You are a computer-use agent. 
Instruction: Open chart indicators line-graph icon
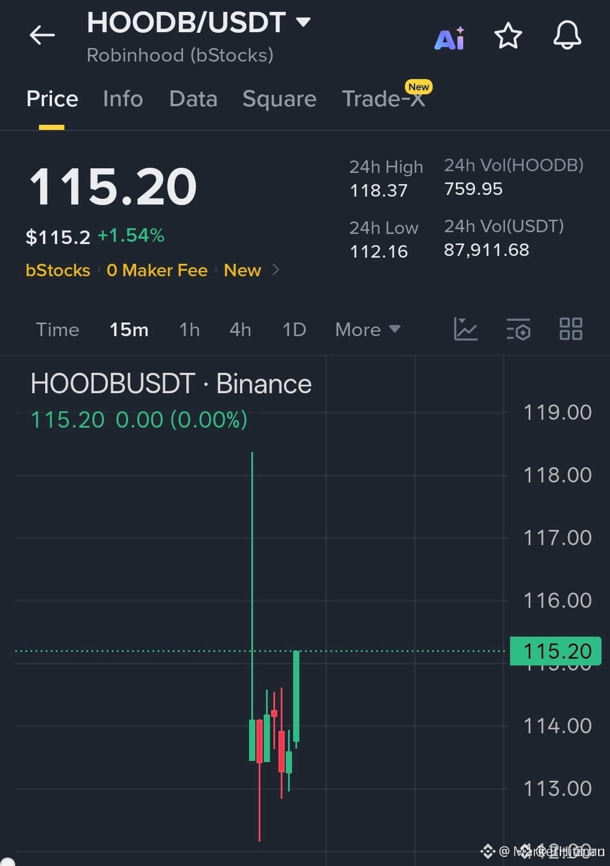[465, 329]
